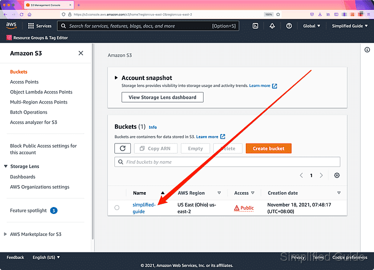Screen dimensions: 374x270
Task: Focus the Find buckets by name field
Action: 227,162
